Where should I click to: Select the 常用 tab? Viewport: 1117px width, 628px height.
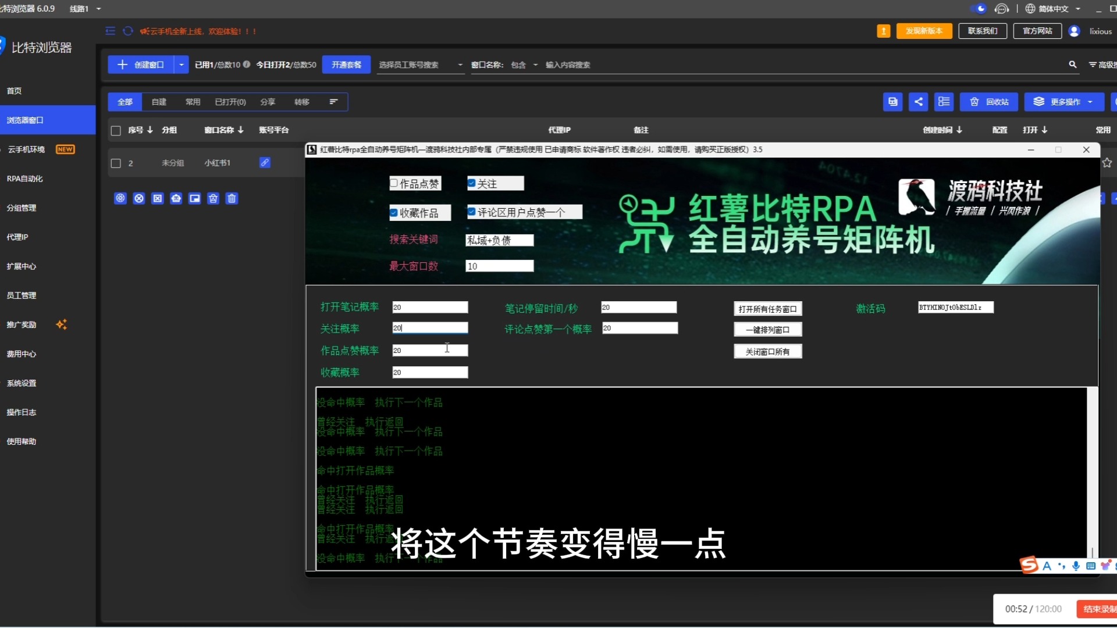pos(193,102)
